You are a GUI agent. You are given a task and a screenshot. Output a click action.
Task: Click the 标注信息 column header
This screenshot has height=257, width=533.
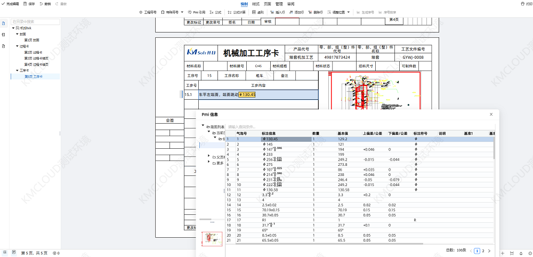269,134
